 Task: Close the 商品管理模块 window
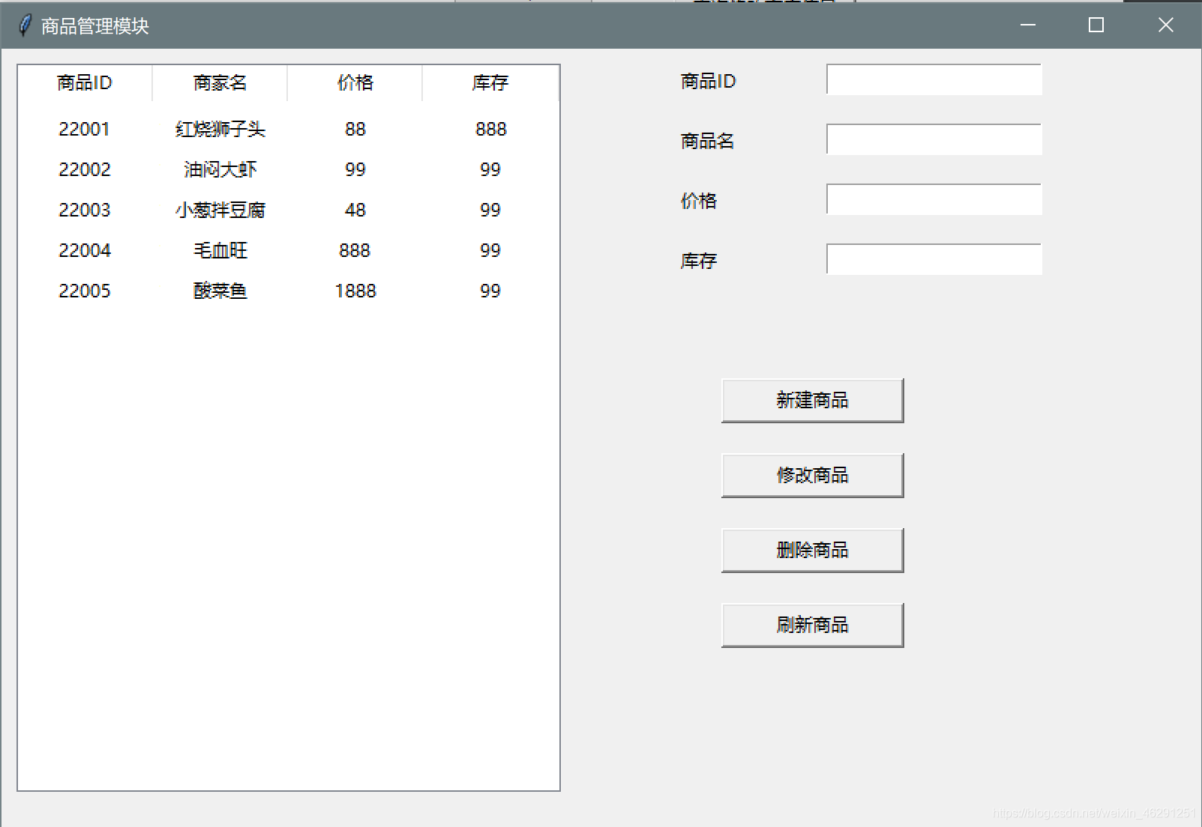pyautogui.click(x=1165, y=25)
